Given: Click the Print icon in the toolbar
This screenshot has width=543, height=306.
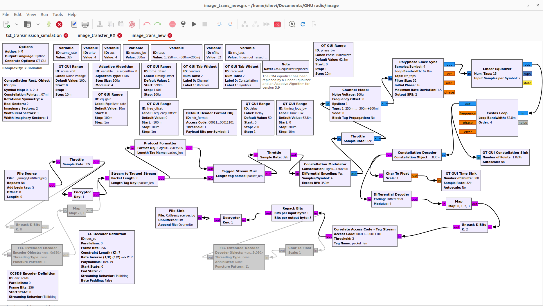Looking at the screenshot, I should pos(85,24).
